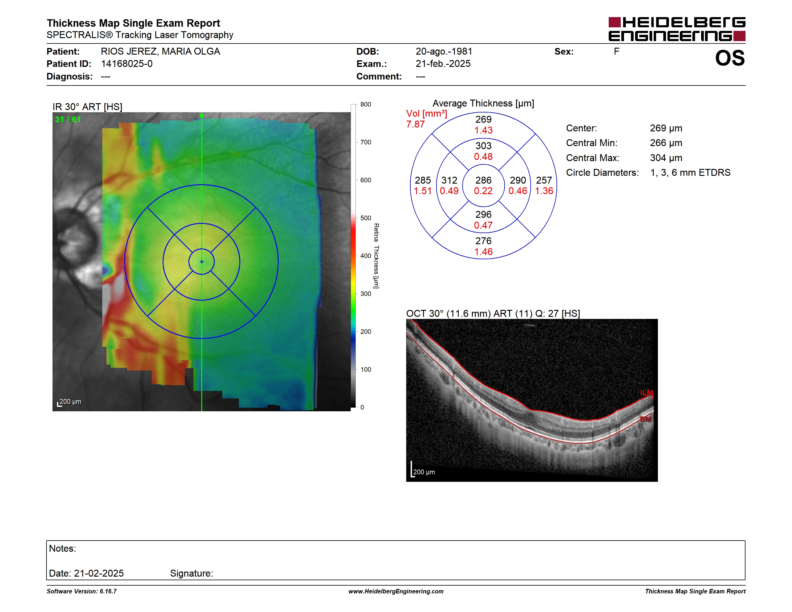Click the exam date 21-feb.-2025

pos(443,64)
